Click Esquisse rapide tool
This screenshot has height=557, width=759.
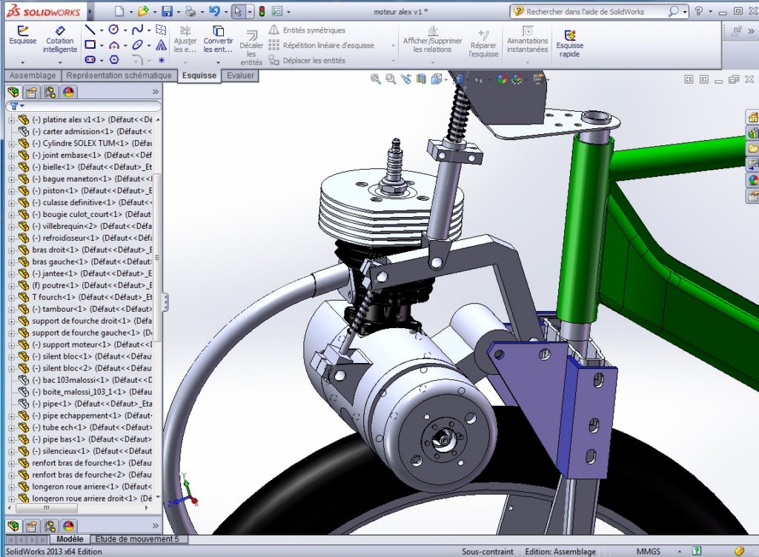tap(569, 43)
